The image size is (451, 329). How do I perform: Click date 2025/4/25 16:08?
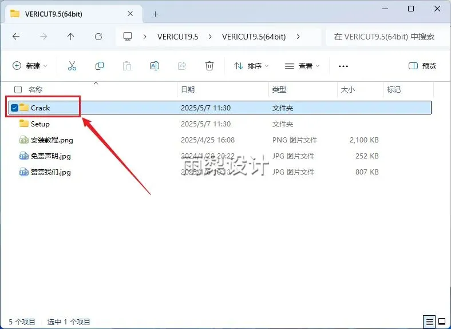click(x=208, y=140)
